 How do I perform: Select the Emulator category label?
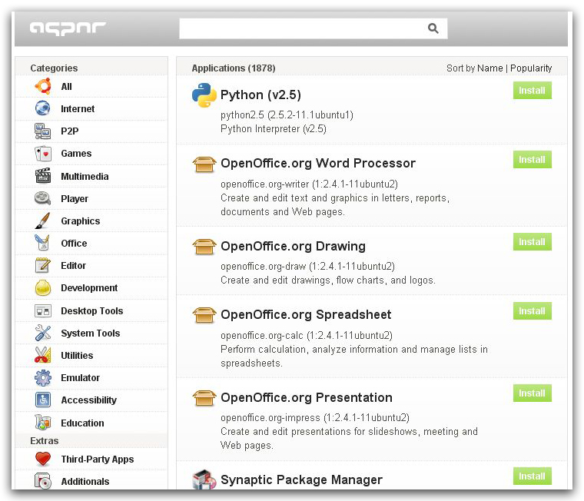(80, 378)
